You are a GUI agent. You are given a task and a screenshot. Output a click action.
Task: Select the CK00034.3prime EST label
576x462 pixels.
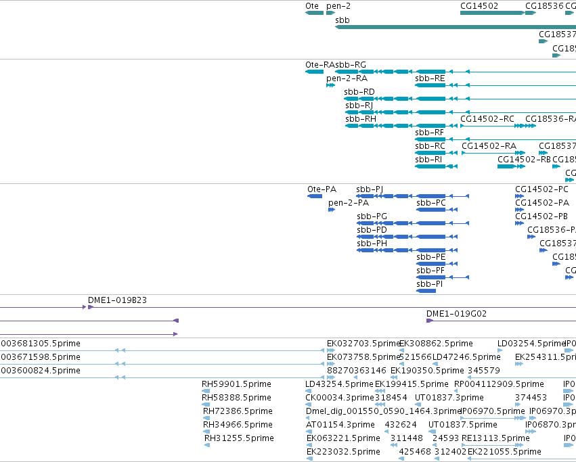pos(340,398)
